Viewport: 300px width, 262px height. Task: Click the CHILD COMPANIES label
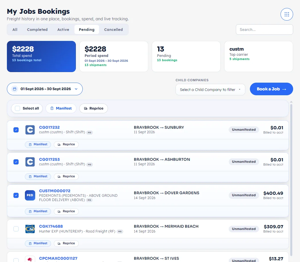click(x=192, y=80)
